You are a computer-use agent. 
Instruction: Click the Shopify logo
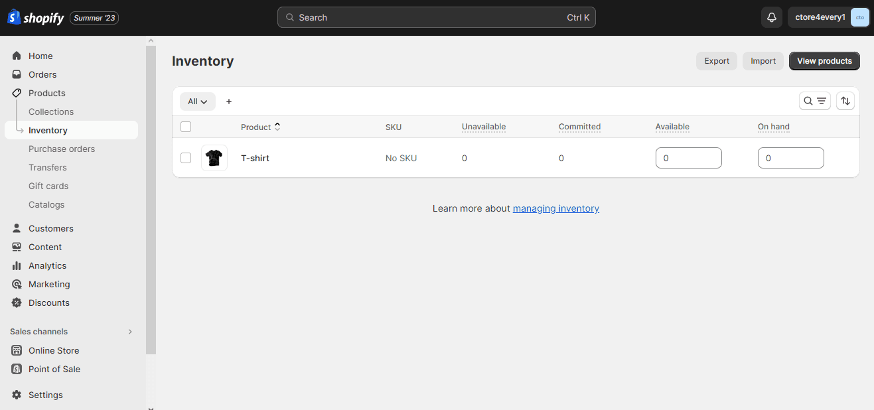[36, 17]
